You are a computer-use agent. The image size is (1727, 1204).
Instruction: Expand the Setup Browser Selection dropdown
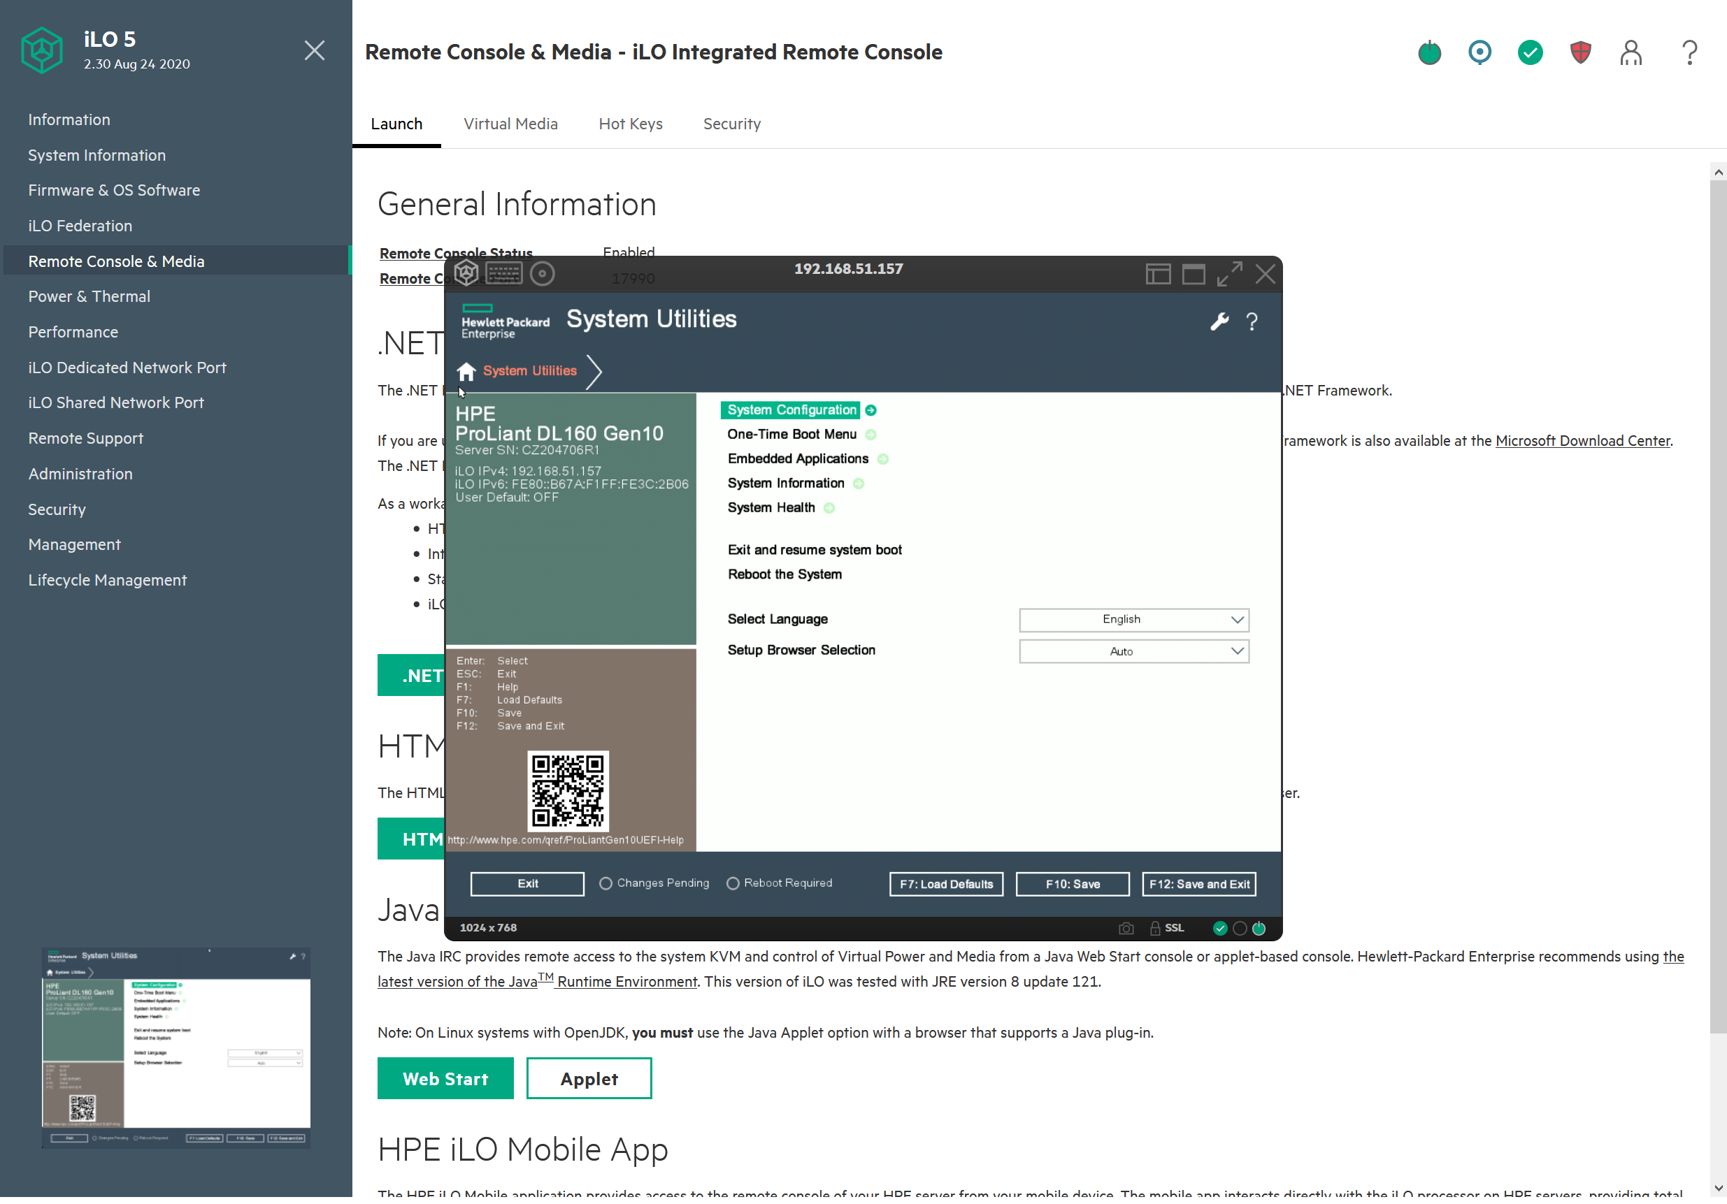tap(1133, 651)
